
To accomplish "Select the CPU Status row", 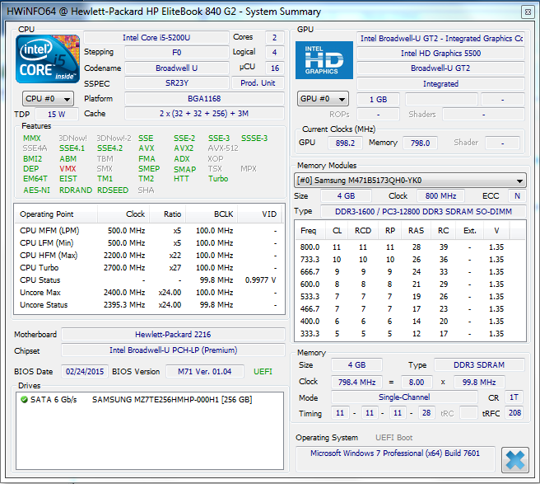I will (149, 280).
